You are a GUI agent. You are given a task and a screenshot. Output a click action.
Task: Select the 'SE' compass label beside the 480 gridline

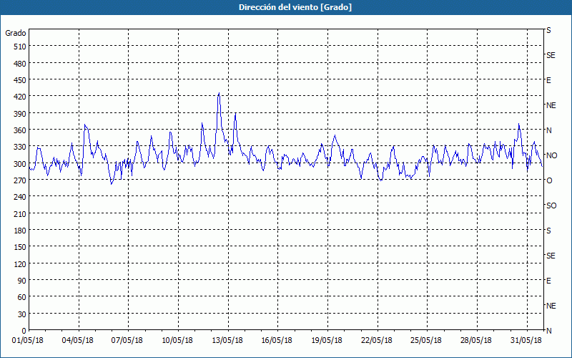[551, 55]
